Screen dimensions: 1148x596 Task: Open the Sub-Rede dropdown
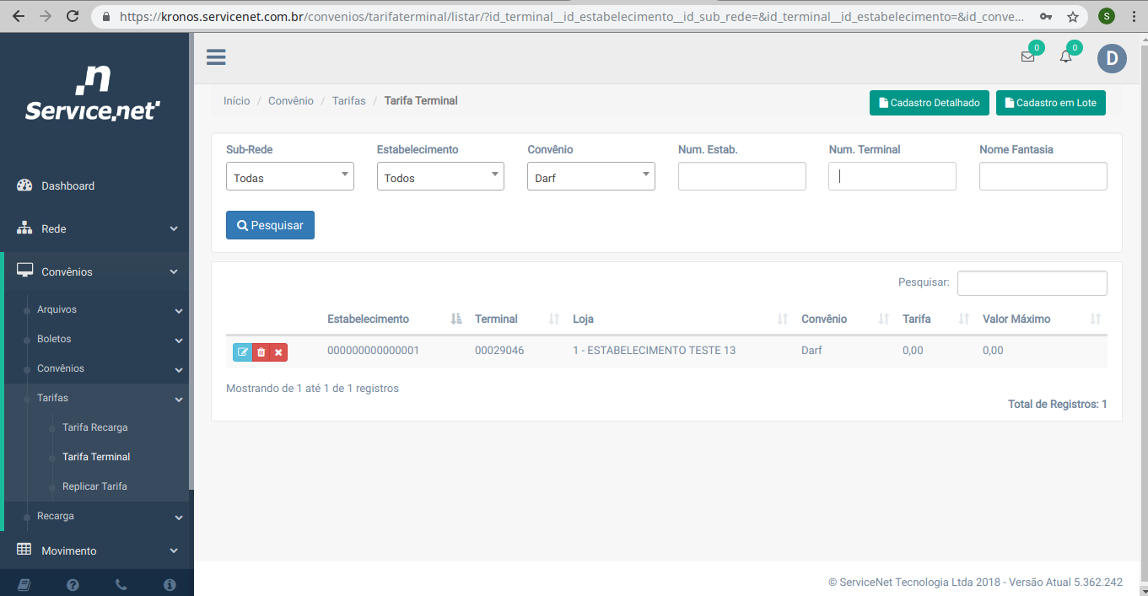point(289,176)
